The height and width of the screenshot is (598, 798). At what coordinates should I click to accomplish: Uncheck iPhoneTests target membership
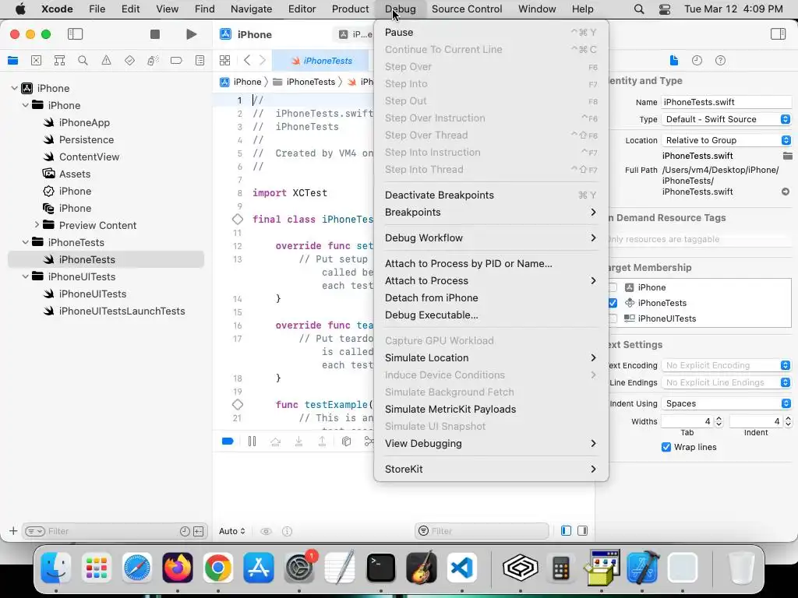pos(613,303)
